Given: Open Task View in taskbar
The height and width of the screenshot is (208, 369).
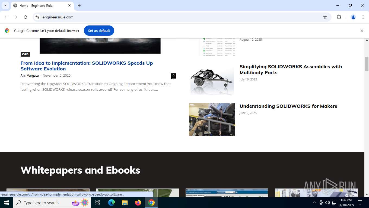Looking at the screenshot, I should 98,203.
